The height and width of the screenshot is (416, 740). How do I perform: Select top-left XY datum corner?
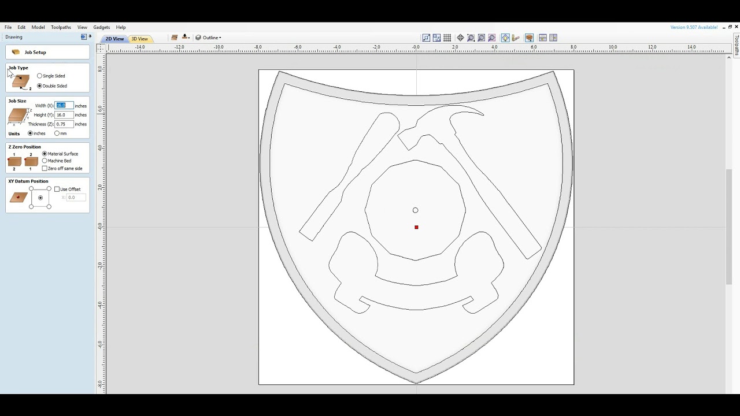tap(31, 189)
